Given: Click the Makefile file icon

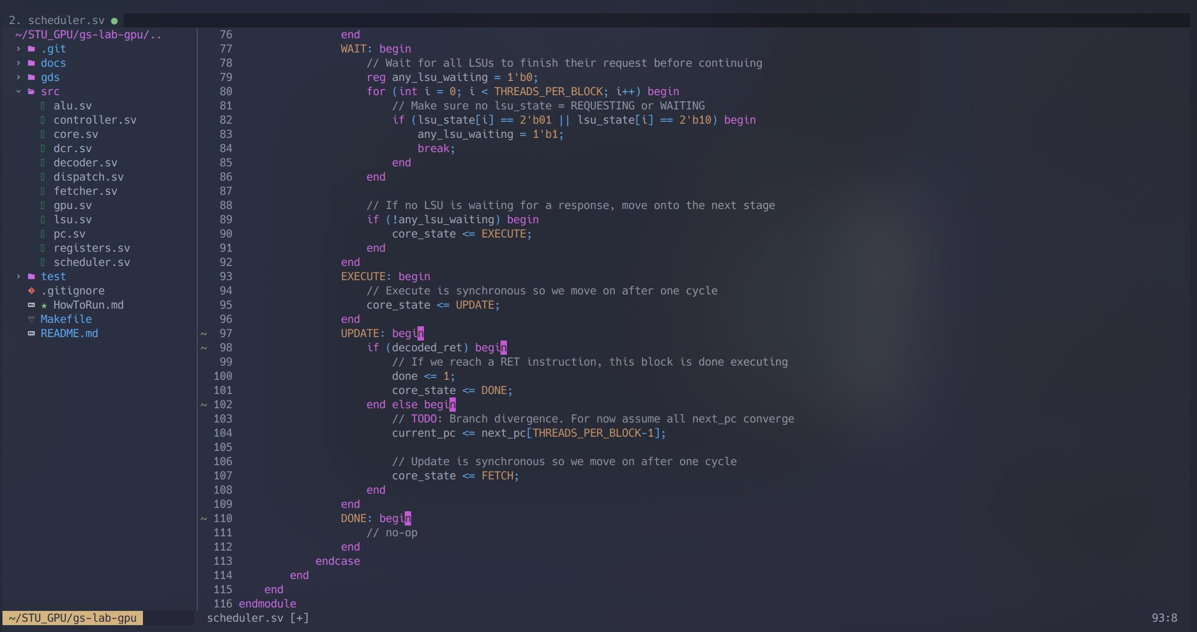Looking at the screenshot, I should 31,319.
